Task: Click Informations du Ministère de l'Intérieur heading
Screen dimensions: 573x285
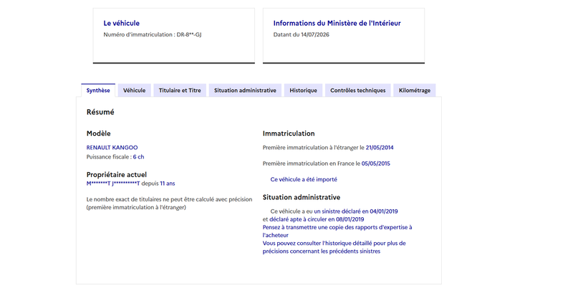Action: tap(337, 23)
